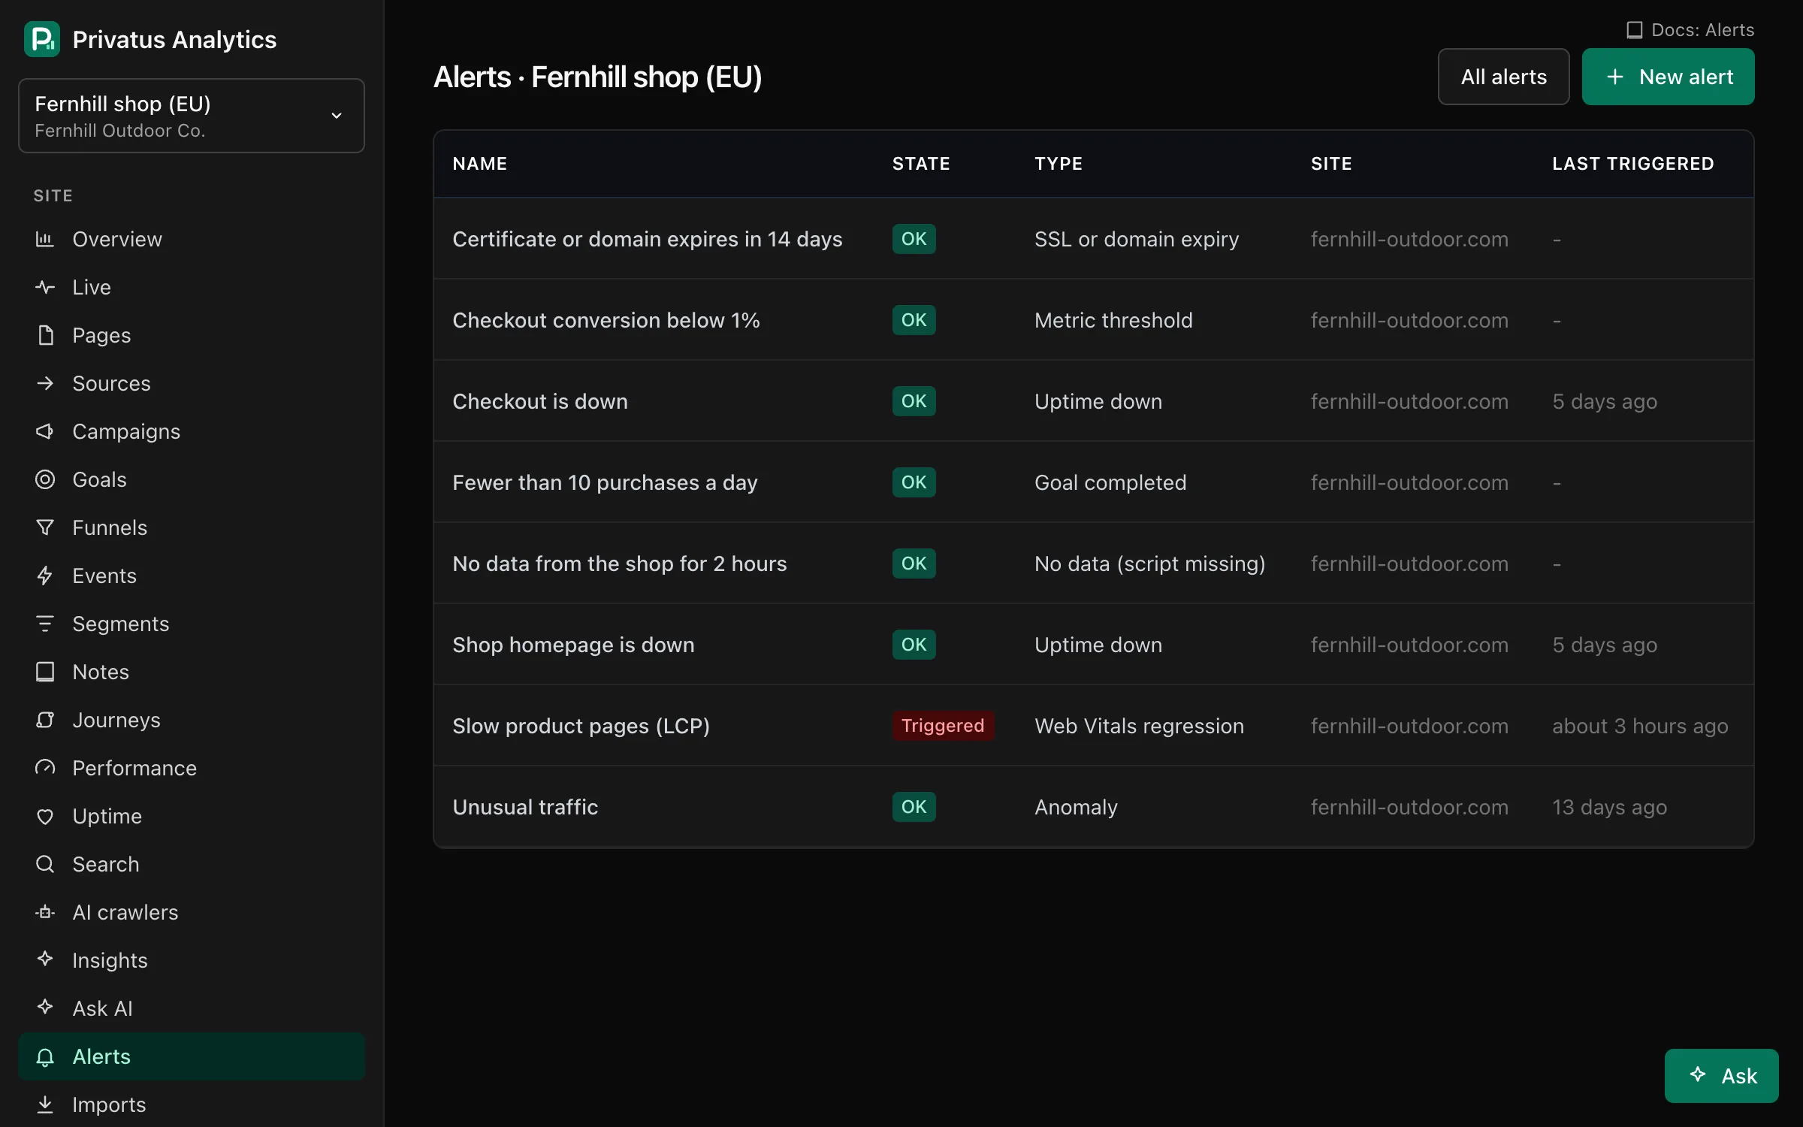Click the Triggered state badge
Viewport: 1803px width, 1127px height.
click(x=943, y=726)
